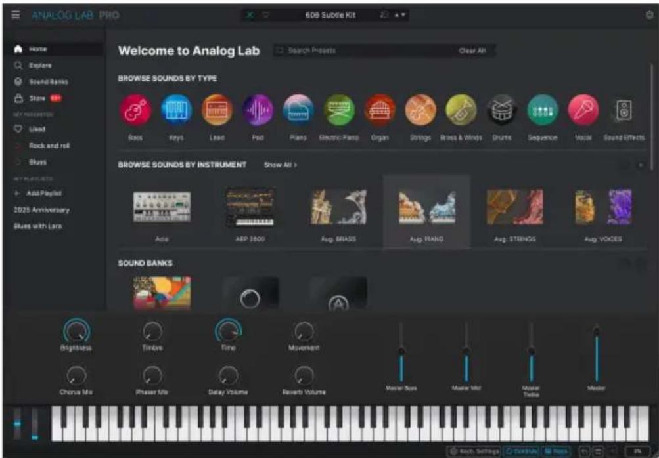
Task: Click the modulation wheel strip
Action: [34, 423]
